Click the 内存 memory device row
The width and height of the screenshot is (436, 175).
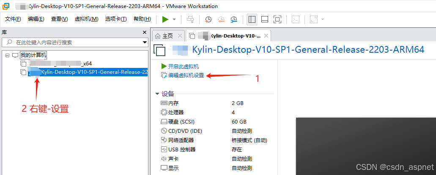tap(214, 103)
